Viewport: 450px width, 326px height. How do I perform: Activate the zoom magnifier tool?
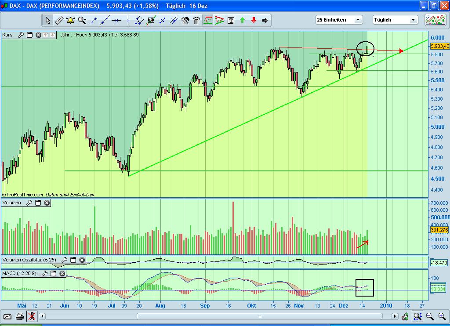tap(82, 20)
